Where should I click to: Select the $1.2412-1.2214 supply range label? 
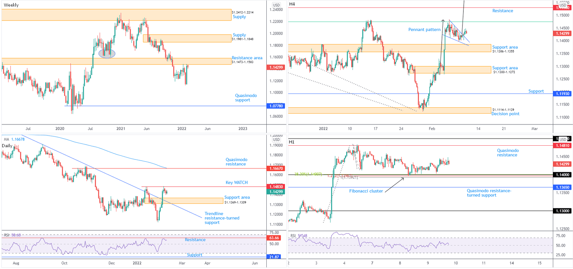[242, 12]
